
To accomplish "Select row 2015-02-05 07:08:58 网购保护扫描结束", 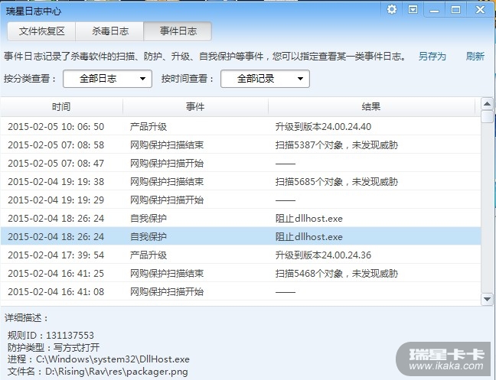I will [x=240, y=145].
